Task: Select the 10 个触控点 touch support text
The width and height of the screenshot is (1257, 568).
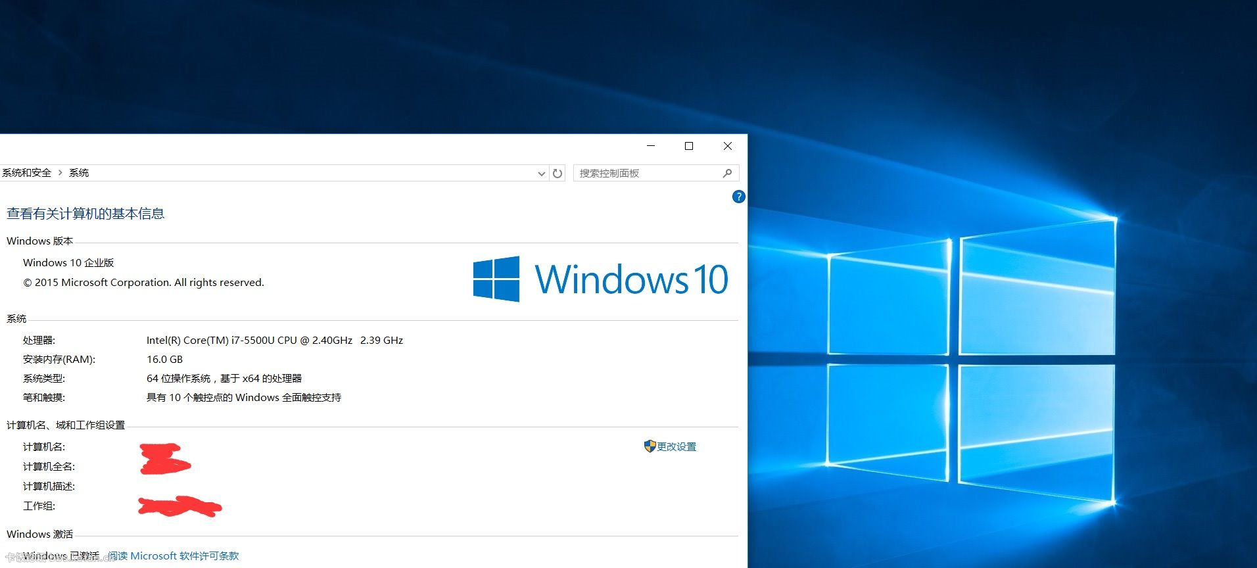Action: (244, 397)
